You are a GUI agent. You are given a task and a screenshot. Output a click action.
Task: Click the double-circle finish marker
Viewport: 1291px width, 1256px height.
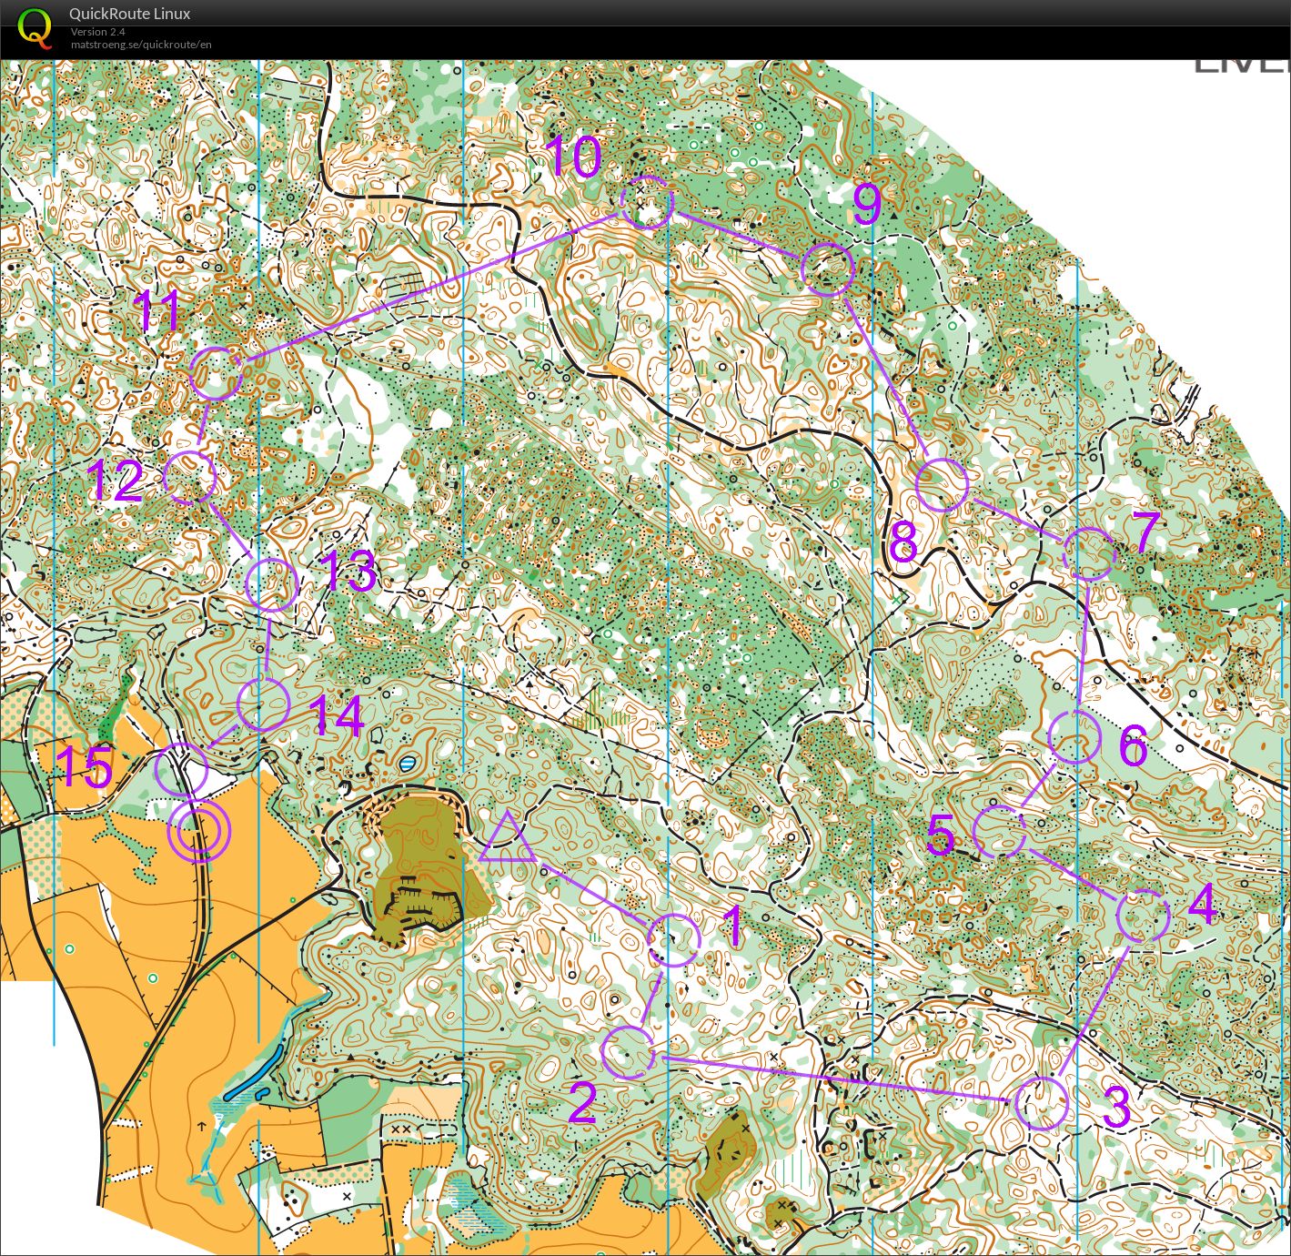pos(199,831)
